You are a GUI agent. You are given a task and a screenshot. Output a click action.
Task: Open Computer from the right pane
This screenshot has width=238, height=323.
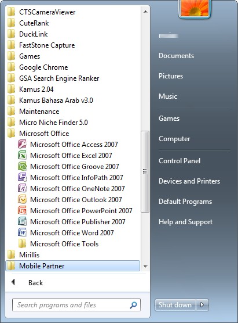174,139
